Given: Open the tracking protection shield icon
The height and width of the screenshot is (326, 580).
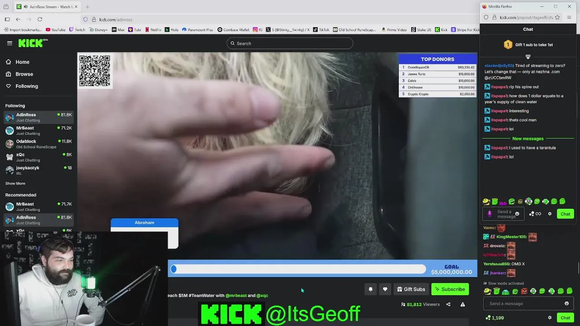Looking at the screenshot, I should [x=85, y=19].
